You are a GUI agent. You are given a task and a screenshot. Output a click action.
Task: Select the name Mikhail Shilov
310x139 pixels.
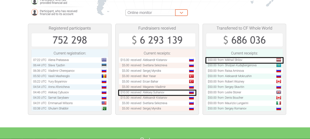pos(234,60)
